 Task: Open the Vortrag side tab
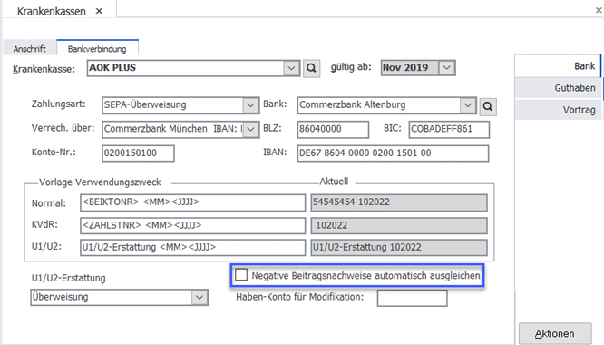[x=558, y=110]
